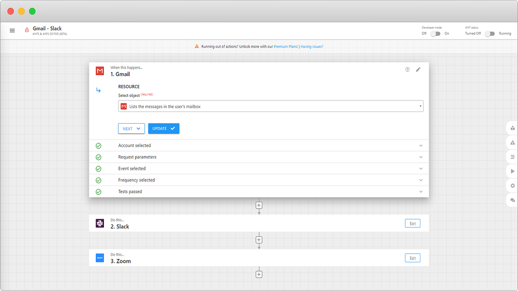Open the hamburger menu

[x=12, y=31]
